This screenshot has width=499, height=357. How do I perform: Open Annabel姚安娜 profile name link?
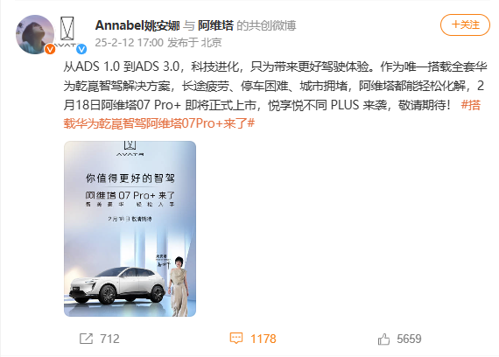(x=137, y=25)
